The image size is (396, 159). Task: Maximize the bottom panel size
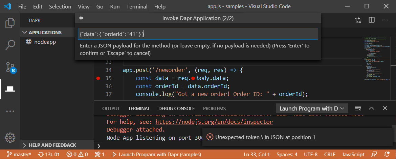coord(371,108)
